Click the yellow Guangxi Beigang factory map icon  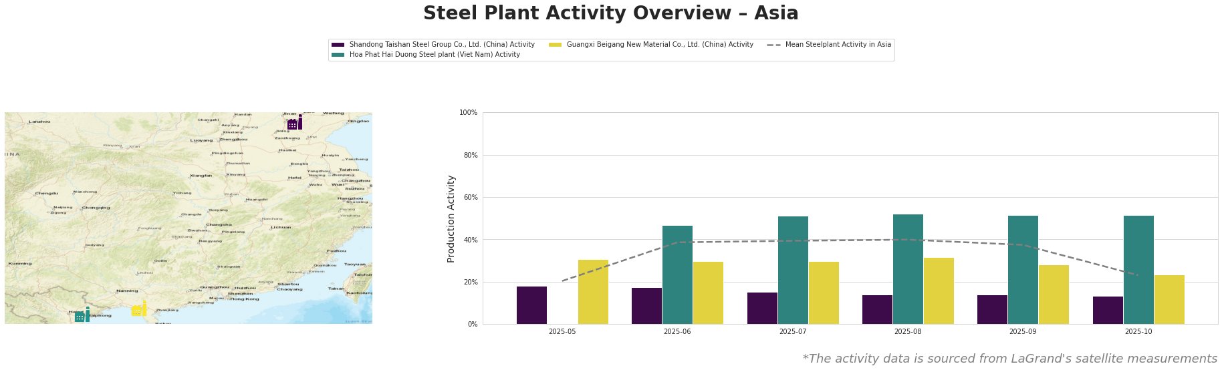point(139,309)
